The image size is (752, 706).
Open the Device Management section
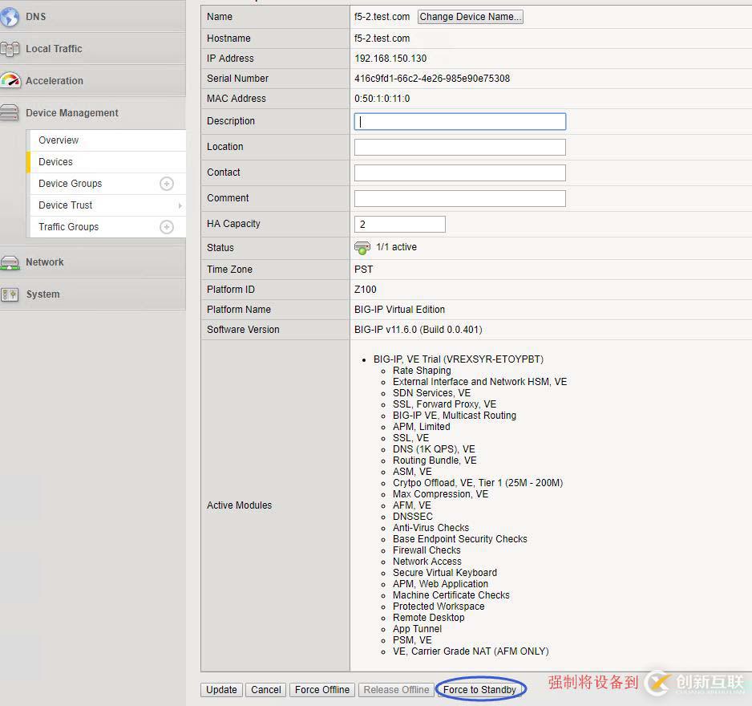tap(72, 113)
